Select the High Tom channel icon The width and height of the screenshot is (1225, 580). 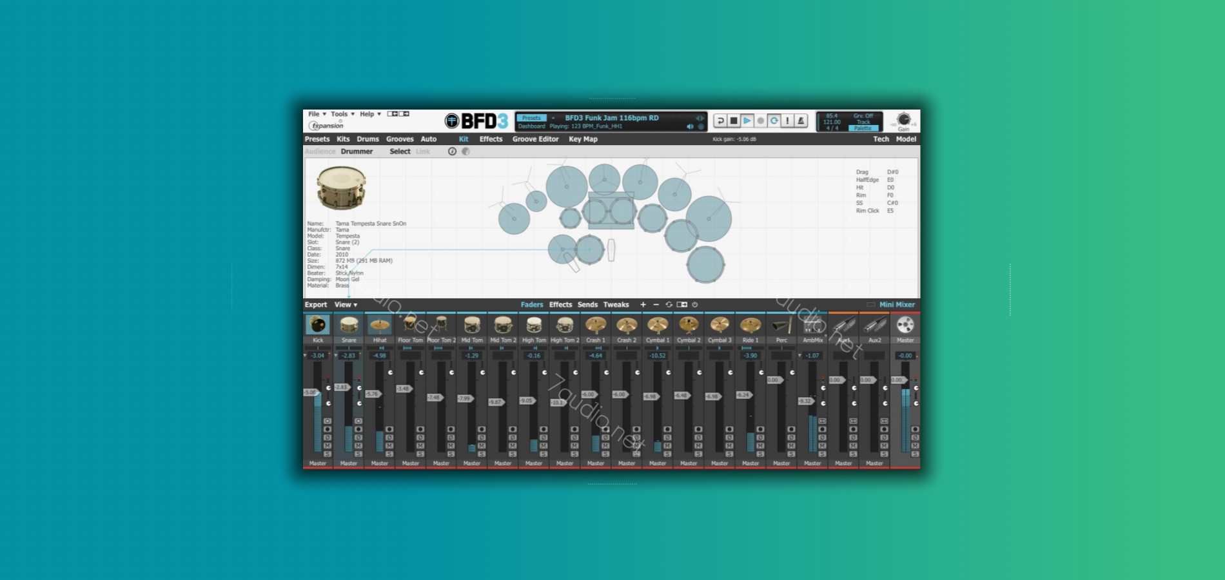534,325
